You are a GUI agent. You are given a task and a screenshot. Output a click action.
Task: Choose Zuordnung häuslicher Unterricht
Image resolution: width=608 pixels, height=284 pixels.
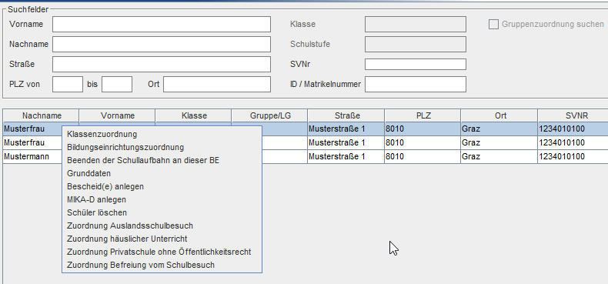[162, 239]
